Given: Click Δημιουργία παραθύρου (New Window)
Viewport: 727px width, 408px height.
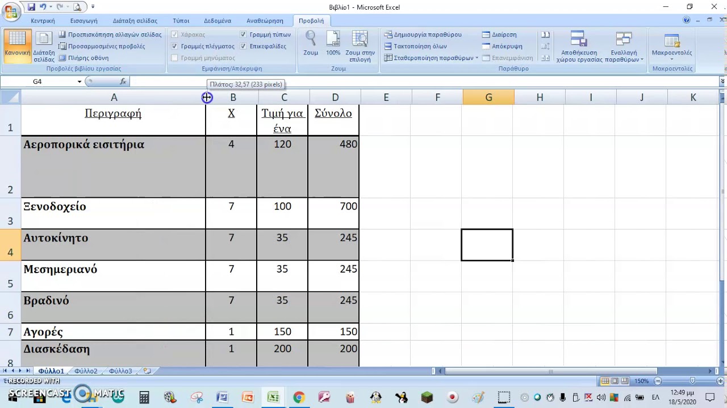Looking at the screenshot, I should pos(423,35).
